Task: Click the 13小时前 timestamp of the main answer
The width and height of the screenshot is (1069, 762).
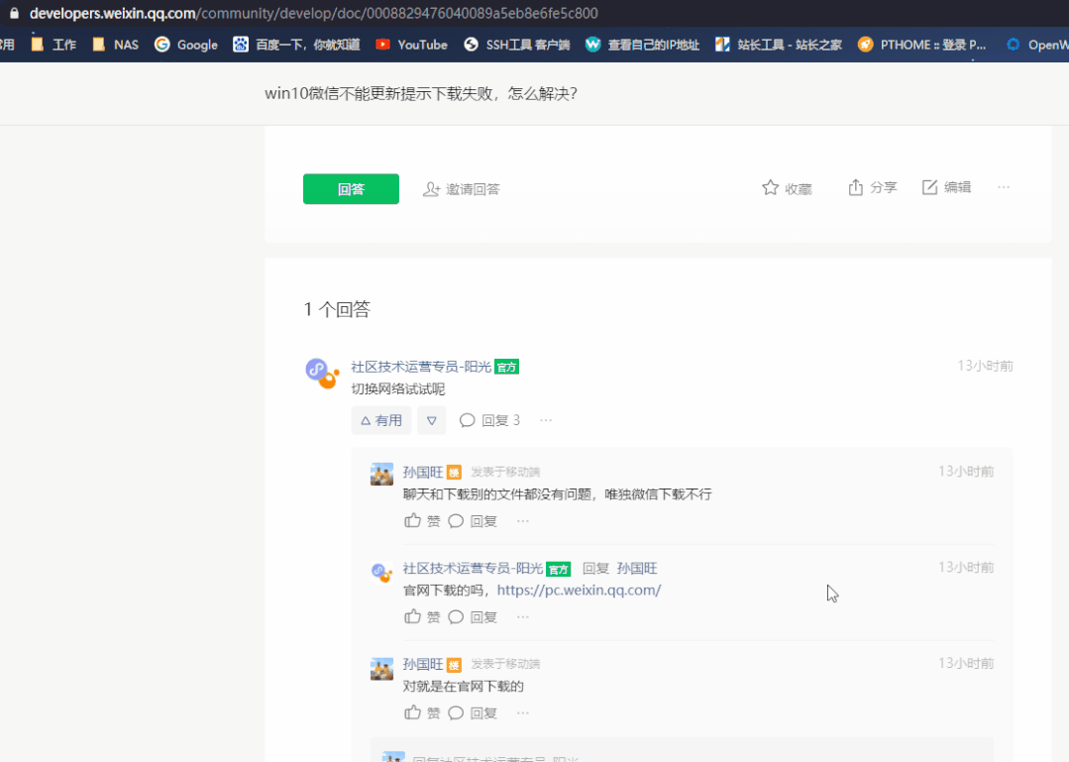Action: point(985,366)
